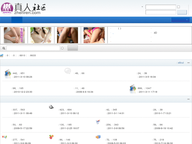Click the last post date 2011-3-11 17:18
Viewport: 192px width, 144px height.
[148, 92]
